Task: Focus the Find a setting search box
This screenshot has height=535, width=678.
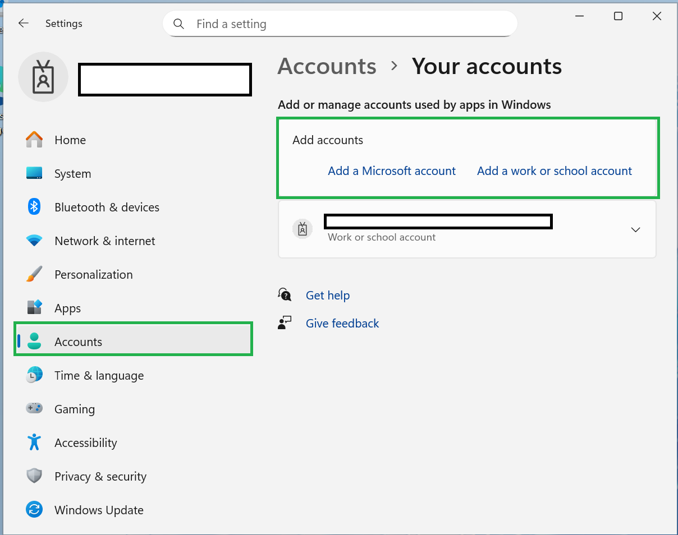Action: pyautogui.click(x=340, y=24)
